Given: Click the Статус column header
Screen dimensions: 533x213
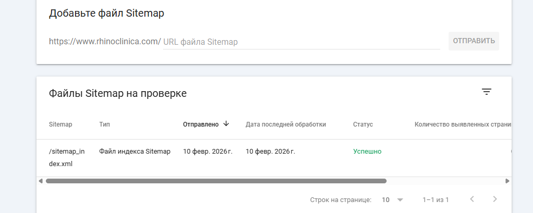Looking at the screenshot, I should coord(363,124).
